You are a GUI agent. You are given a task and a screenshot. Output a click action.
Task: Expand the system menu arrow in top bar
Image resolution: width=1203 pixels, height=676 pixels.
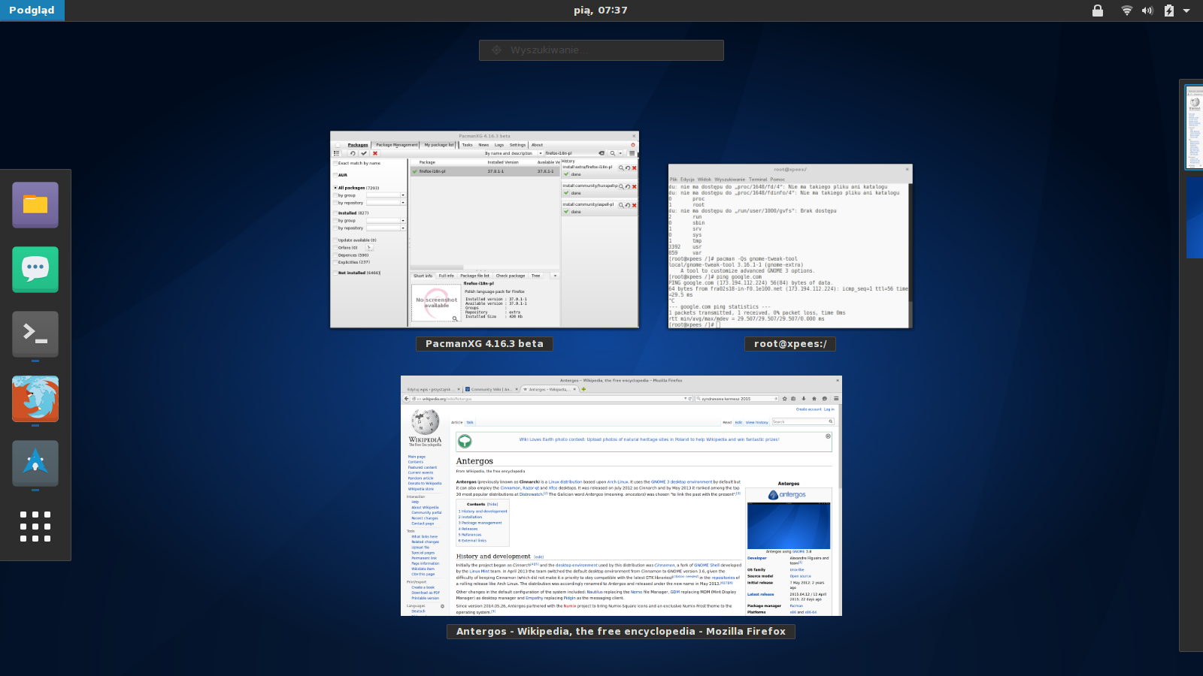(x=1186, y=11)
